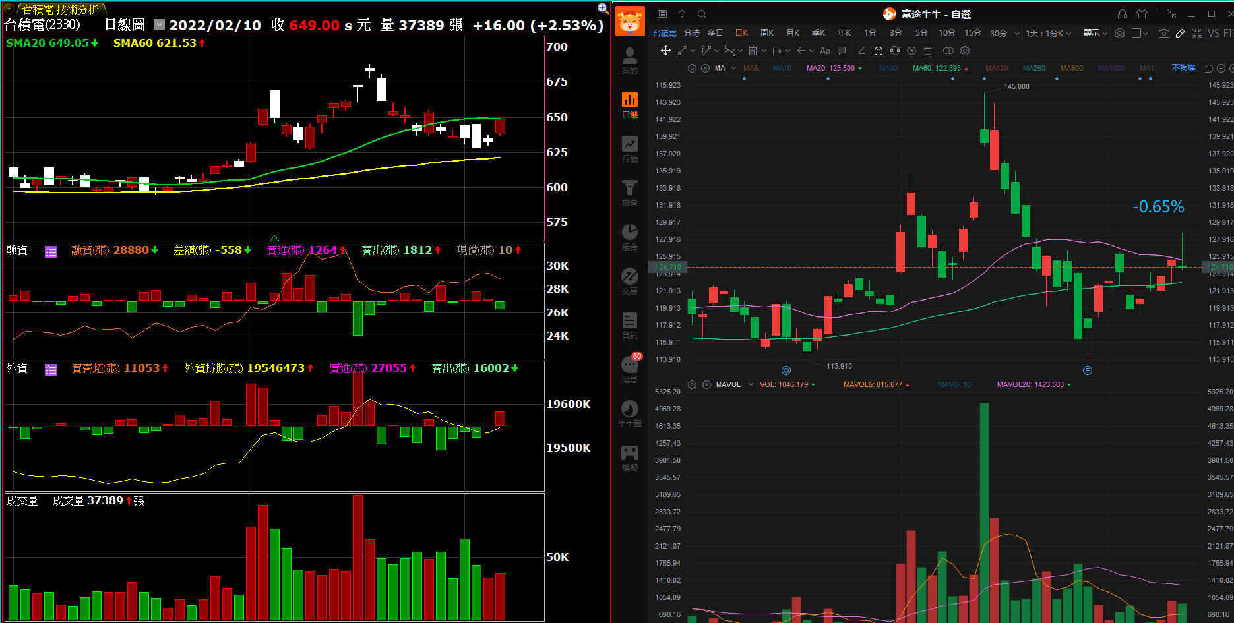The height and width of the screenshot is (623, 1234).
Task: Open the 機會 opportunities sidebar icon
Action: coord(630,193)
